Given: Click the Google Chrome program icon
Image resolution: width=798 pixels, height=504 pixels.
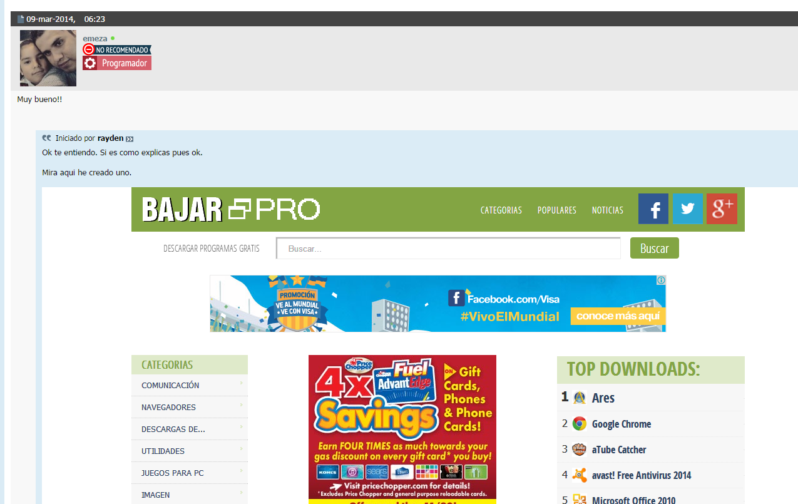Looking at the screenshot, I should tap(580, 424).
